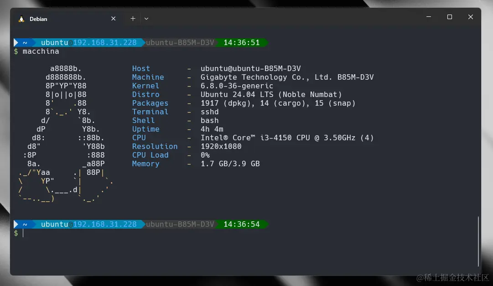This screenshot has height=286, width=493.
Task: Click the Tux ASCII art penguin
Action: (x=65, y=133)
